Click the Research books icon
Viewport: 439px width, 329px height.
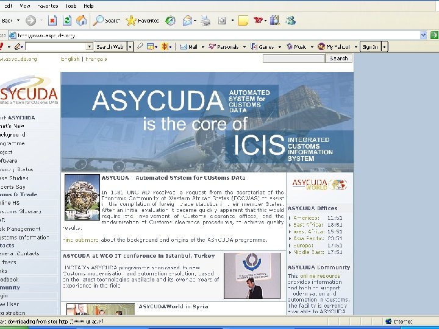(x=275, y=21)
